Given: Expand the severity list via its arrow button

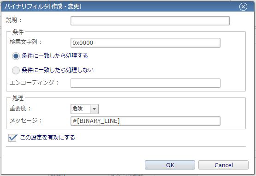Looking at the screenshot, I should [94, 109].
